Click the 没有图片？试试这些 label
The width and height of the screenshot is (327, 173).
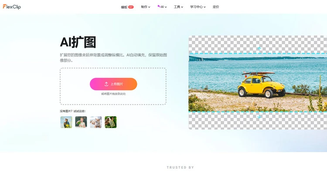(x=73, y=111)
